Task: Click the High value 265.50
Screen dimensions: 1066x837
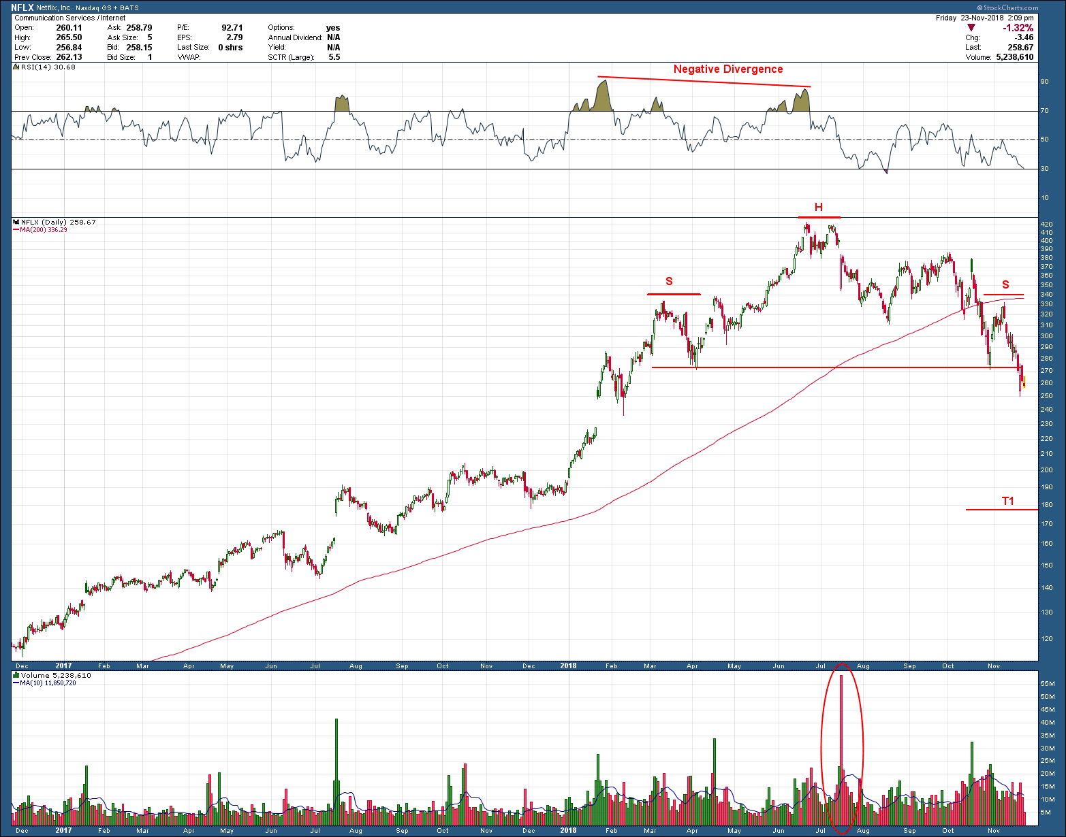Action: point(69,37)
